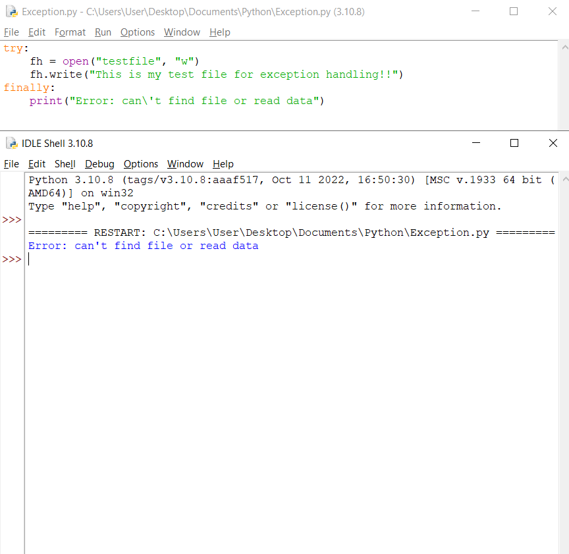
Task: Open the Edit menu in IDLE Shell
Action: coord(36,164)
